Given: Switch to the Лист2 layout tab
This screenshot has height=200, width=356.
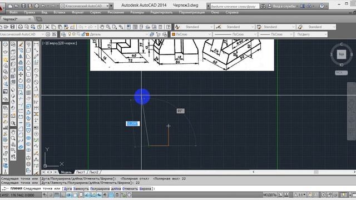Looking at the screenshot, I should click(x=94, y=172).
